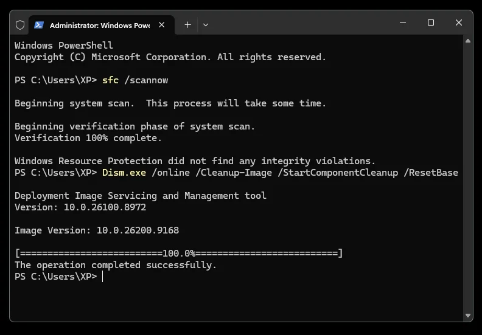Minimize the terminal window

click(403, 22)
